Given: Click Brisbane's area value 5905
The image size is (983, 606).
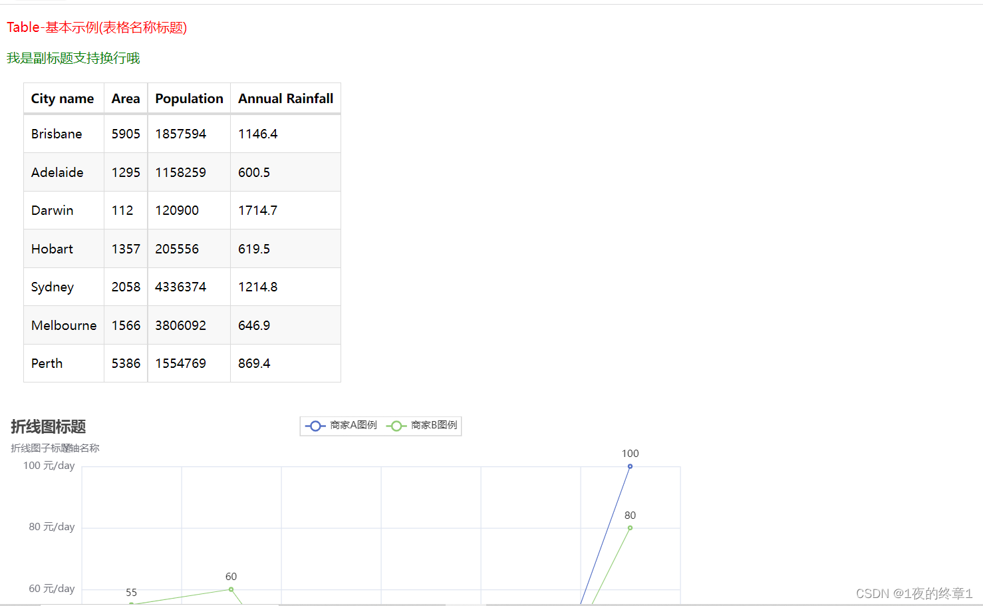Looking at the screenshot, I should coord(126,134).
